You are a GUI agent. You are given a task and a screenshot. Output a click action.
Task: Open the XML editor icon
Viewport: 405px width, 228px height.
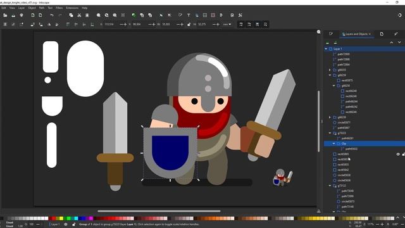[x=205, y=15]
